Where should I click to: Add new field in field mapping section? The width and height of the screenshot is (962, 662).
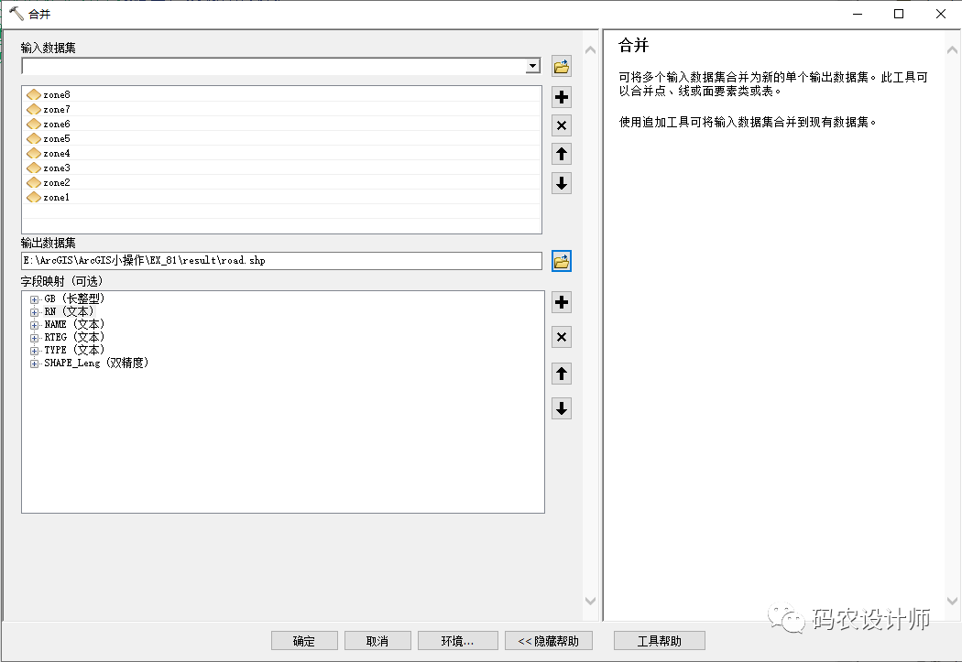pyautogui.click(x=562, y=302)
